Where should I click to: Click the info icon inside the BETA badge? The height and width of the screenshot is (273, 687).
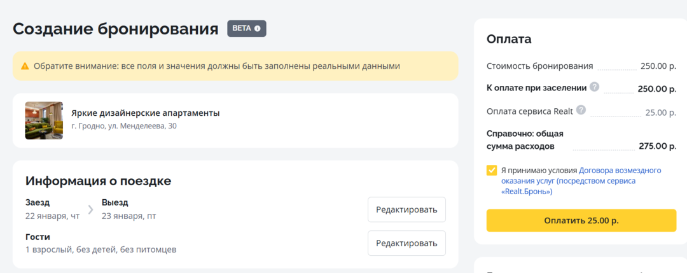coord(258,29)
